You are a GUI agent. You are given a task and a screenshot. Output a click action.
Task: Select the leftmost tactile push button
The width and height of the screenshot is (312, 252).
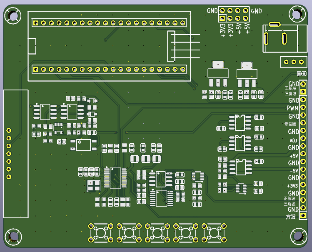(x=101, y=233)
